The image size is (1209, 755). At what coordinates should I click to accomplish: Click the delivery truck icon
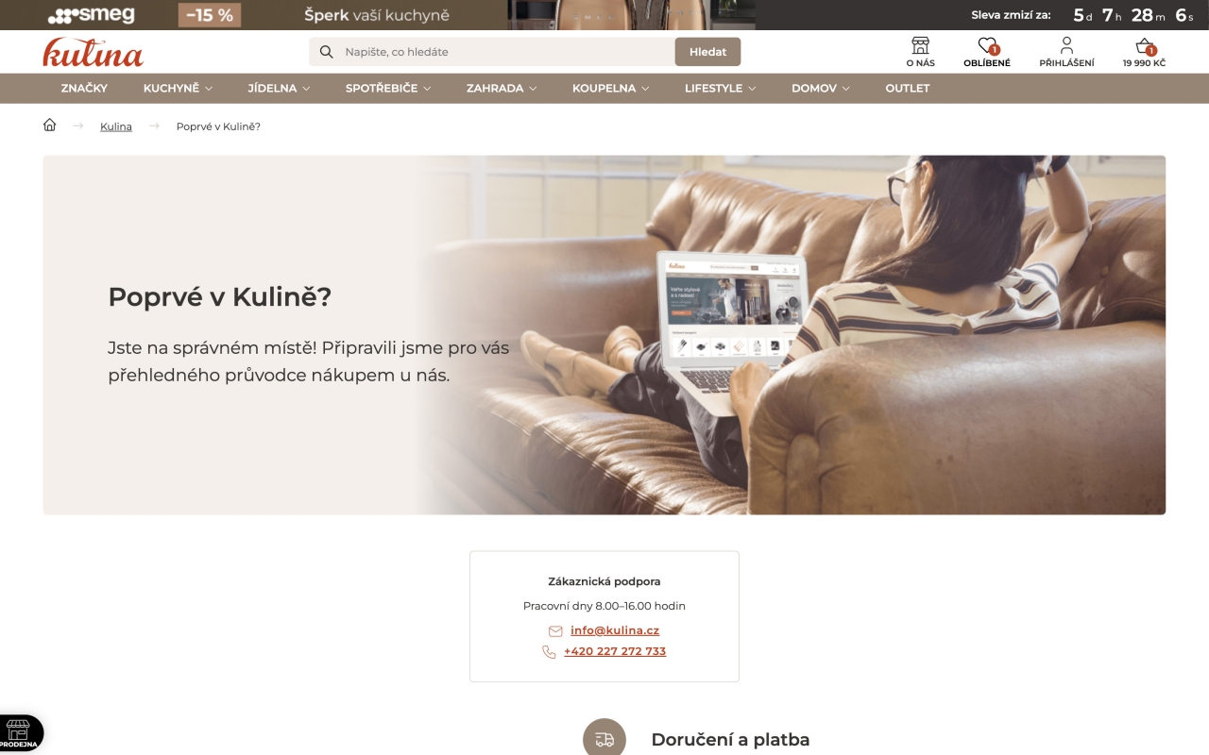coord(604,740)
